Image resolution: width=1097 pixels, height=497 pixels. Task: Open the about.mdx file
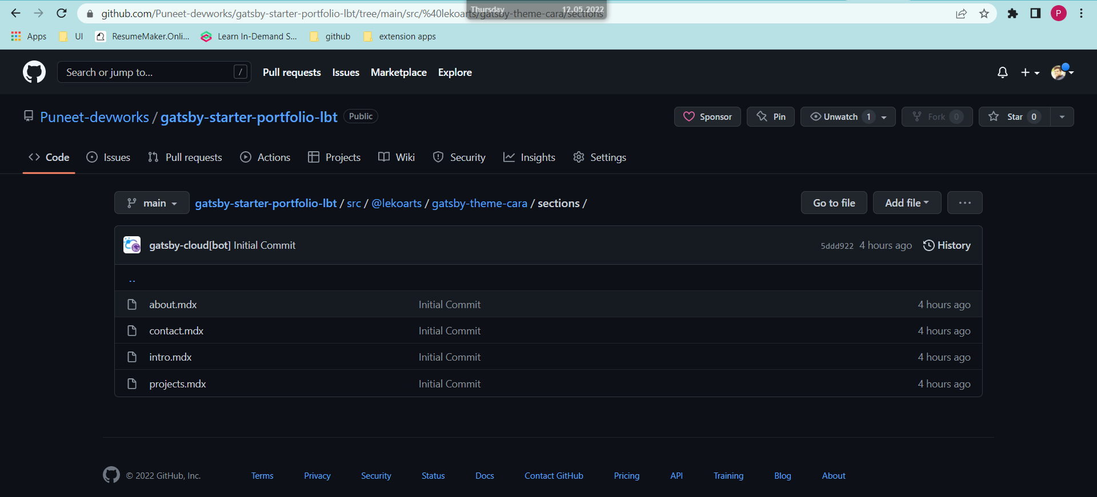pos(173,305)
